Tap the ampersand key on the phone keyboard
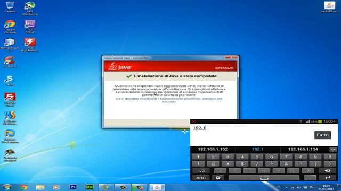This screenshot has width=341, height=191. [286, 164]
